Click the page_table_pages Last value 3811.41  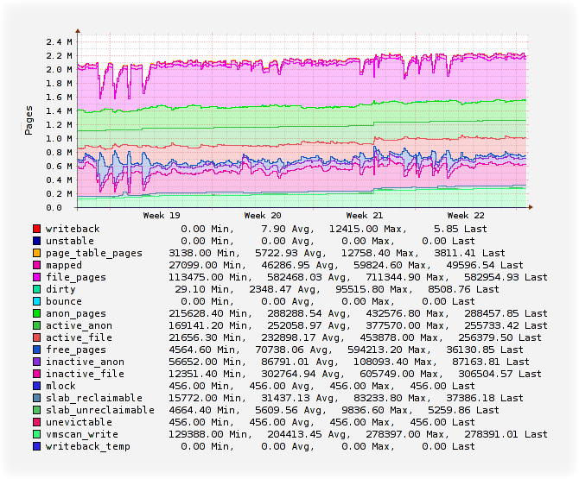455,253
